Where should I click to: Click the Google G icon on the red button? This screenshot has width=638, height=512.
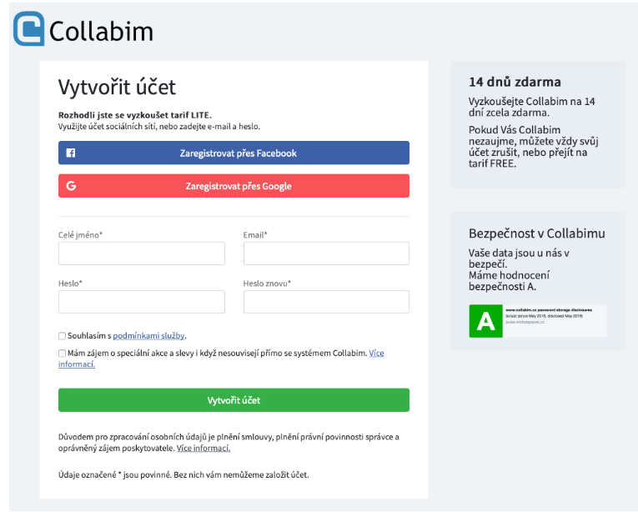(71, 186)
